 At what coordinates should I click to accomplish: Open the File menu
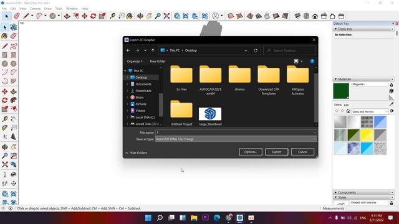[x=4, y=9]
